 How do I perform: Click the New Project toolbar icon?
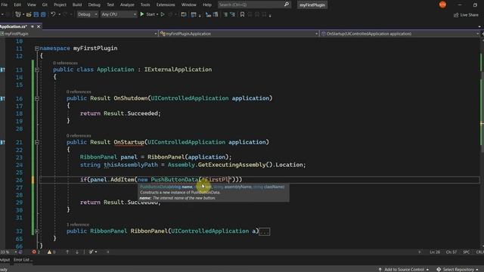18,14
